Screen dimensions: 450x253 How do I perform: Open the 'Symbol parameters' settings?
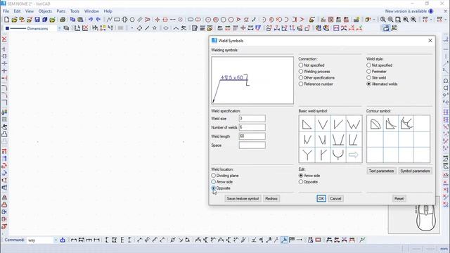pos(415,171)
